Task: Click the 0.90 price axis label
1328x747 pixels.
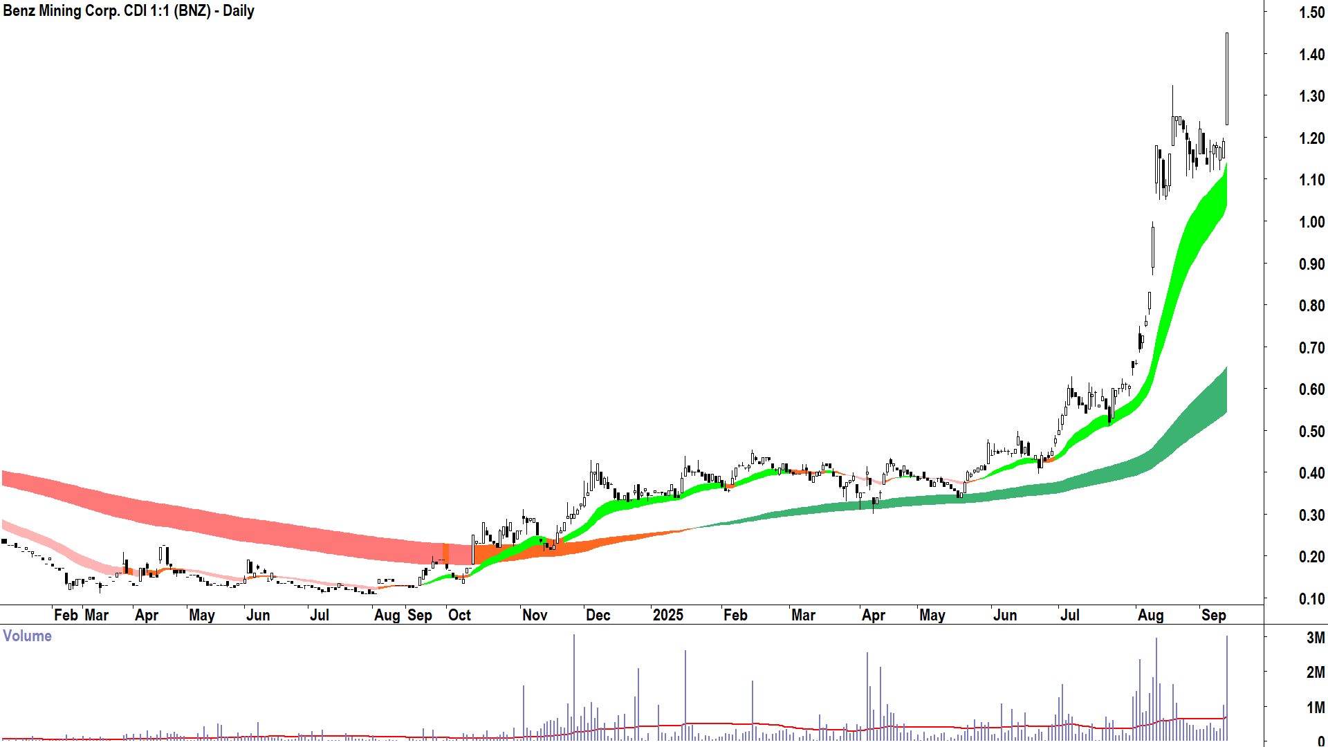Action: point(1311,264)
